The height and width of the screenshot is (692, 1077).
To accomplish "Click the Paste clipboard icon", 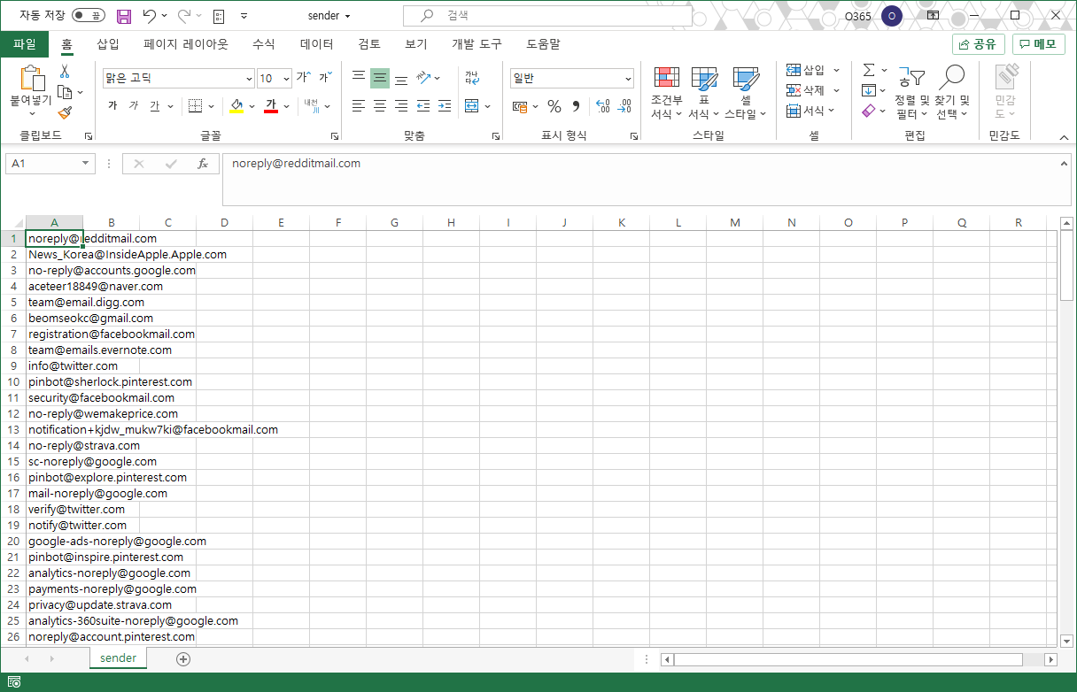I will (x=31, y=79).
